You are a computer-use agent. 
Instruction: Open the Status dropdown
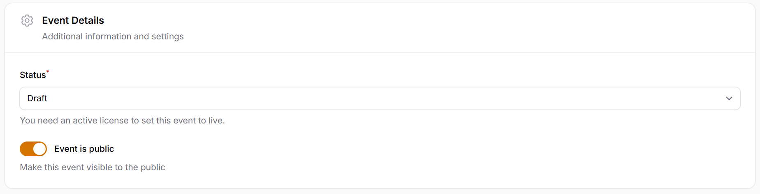point(380,98)
